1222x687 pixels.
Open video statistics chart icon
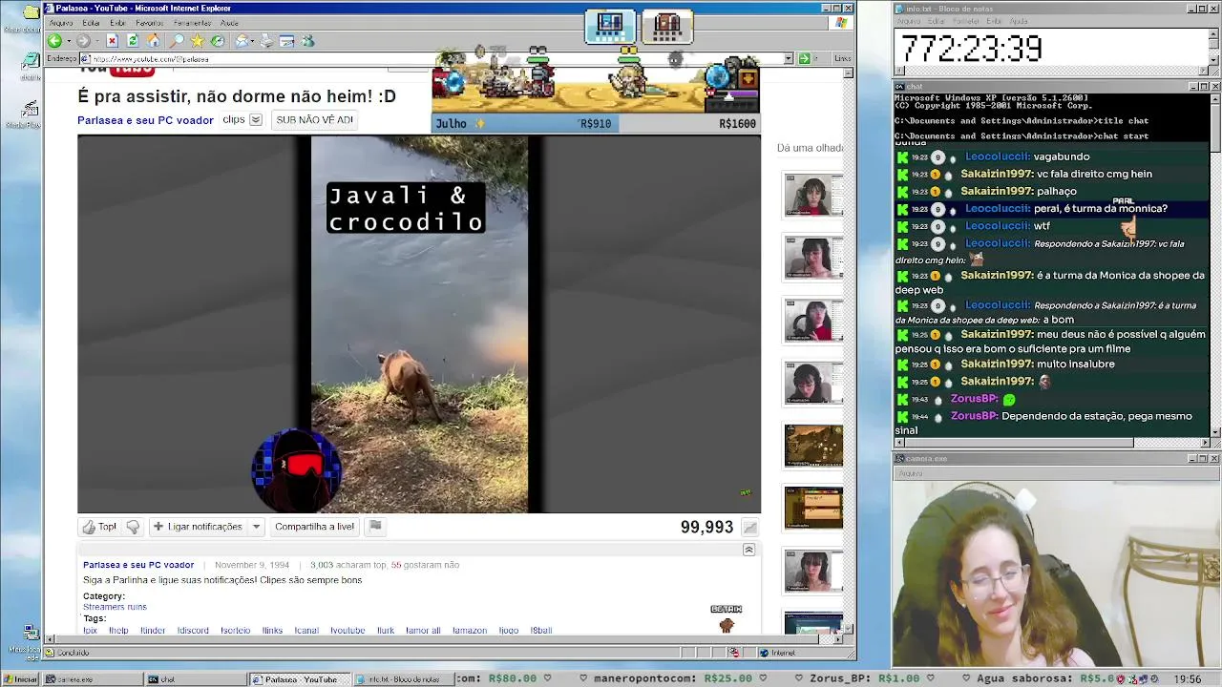point(750,528)
